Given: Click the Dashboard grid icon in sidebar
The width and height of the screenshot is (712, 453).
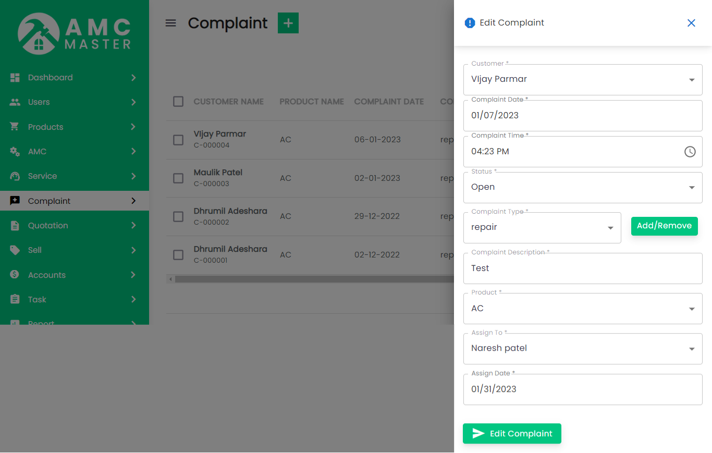Looking at the screenshot, I should (15, 78).
